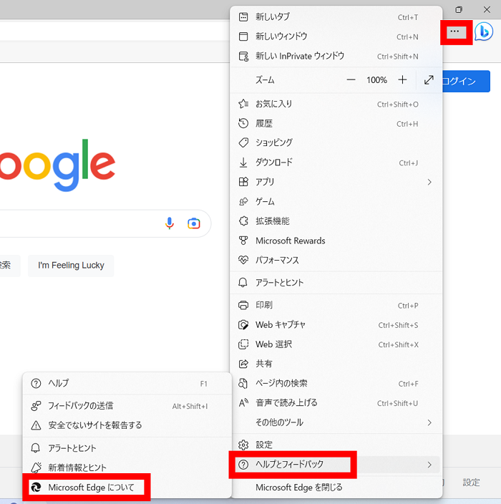The image size is (501, 504).
Task: Choose 音声で読み上げる entry
Action: 336,403
